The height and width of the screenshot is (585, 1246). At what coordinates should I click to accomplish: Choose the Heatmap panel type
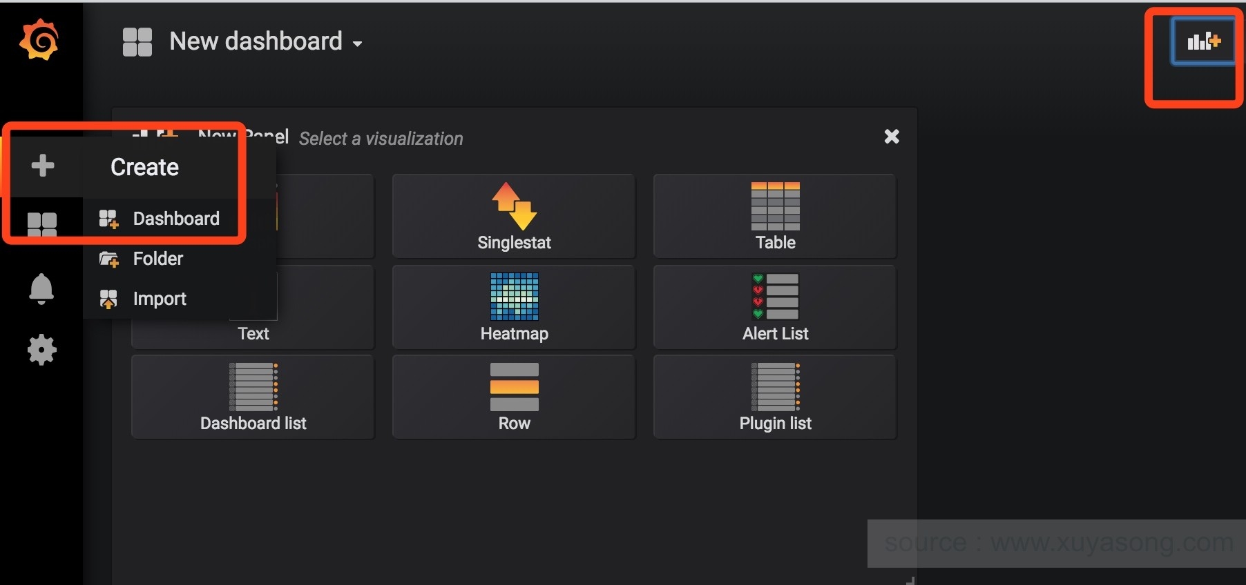coord(514,307)
